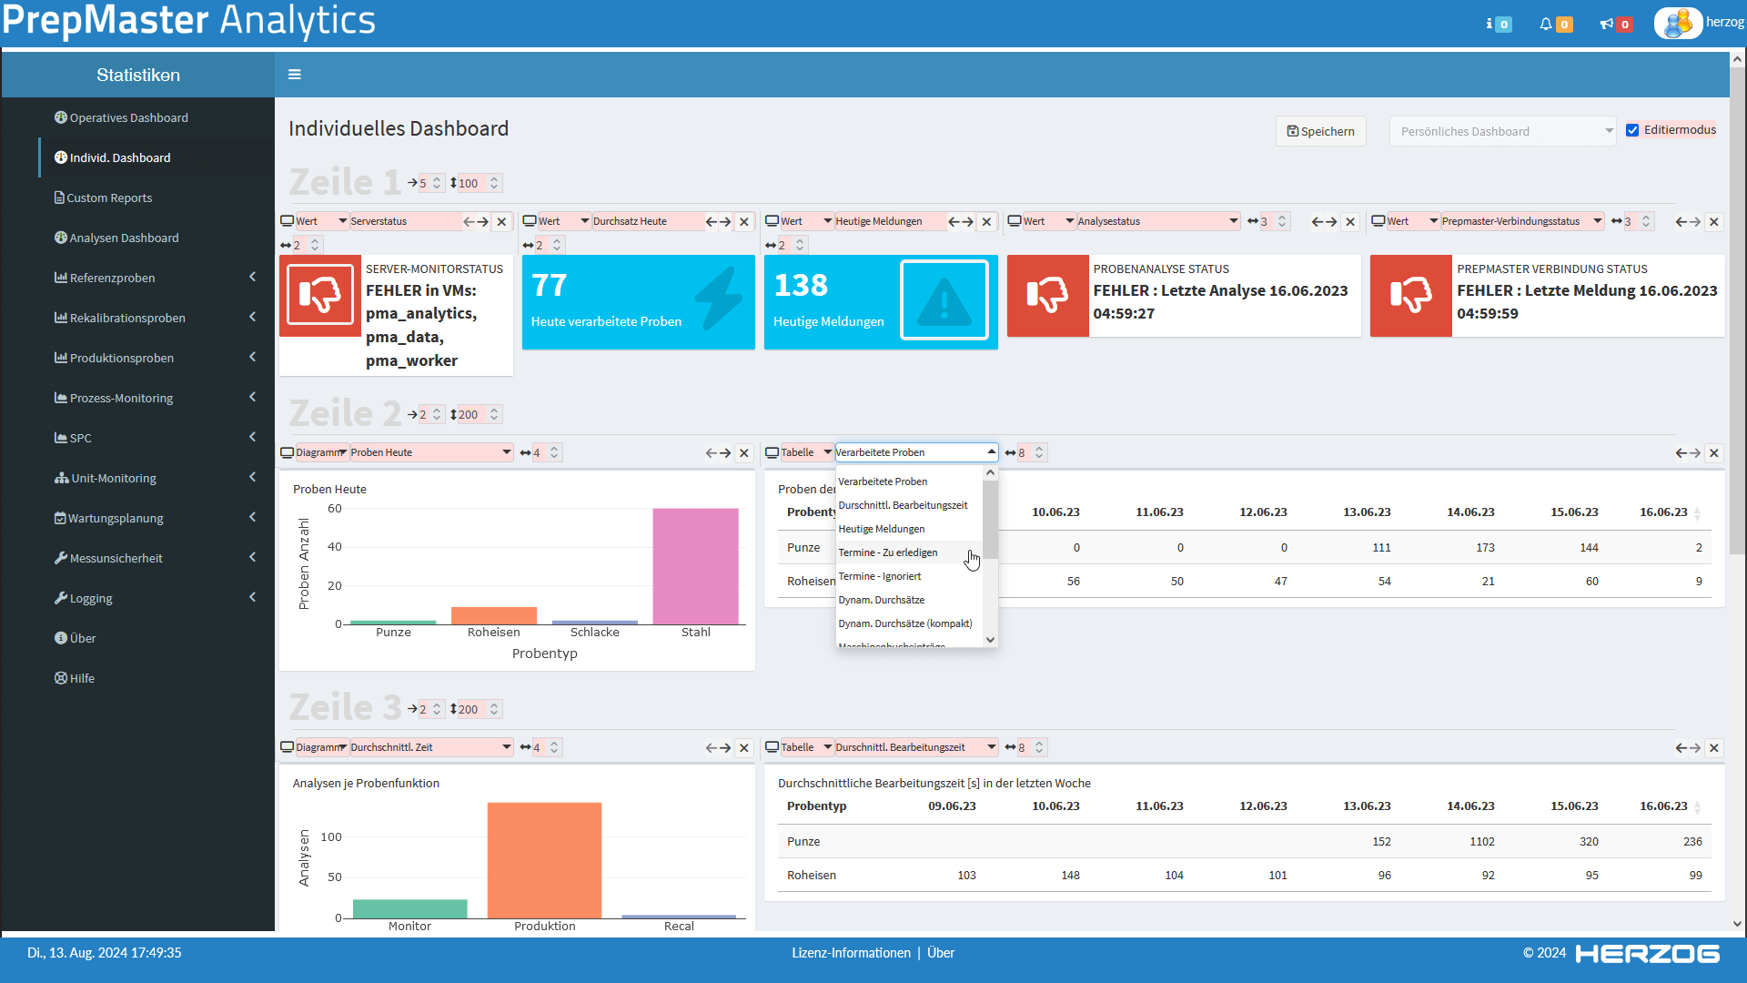Expand the Prozess-Monitoring sidebar menu
1747x983 pixels.
point(155,398)
